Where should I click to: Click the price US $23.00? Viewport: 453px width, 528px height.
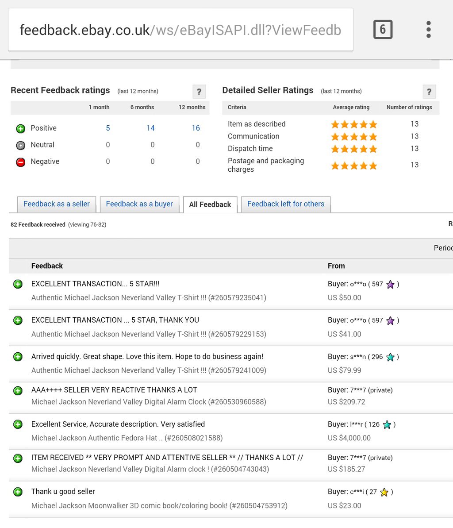(x=344, y=506)
